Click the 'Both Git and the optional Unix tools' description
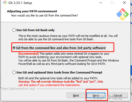Image resolution: width=132 pixels, height=102 pixels. (x=58, y=78)
